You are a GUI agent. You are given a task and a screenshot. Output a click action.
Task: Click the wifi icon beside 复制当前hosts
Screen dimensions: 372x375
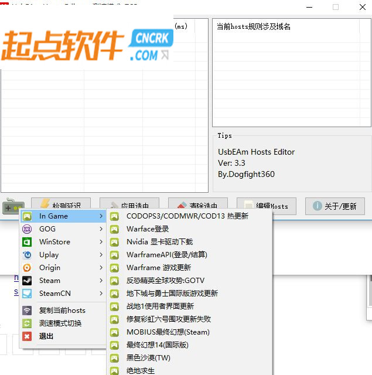click(x=27, y=311)
